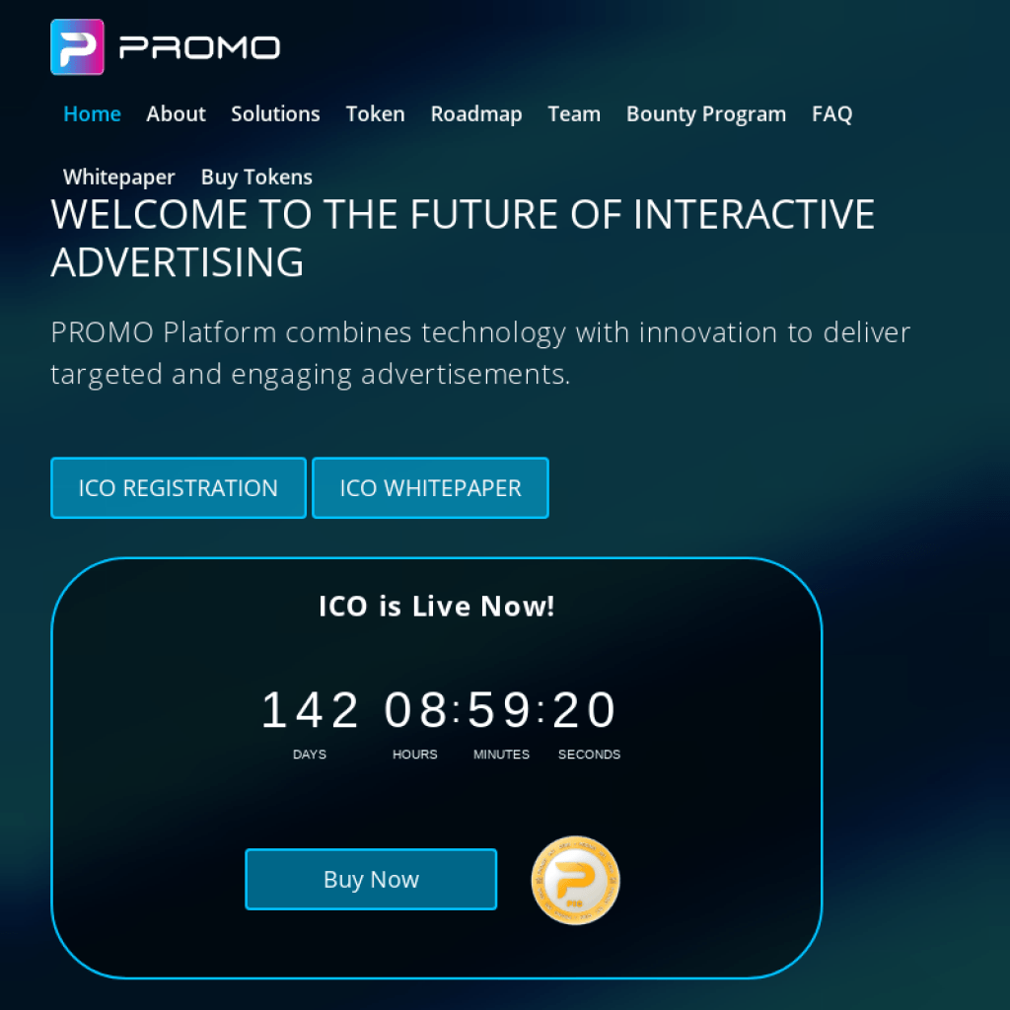Select Token in the nav bar
Viewport: 1010px width, 1010px height.
[x=376, y=114]
